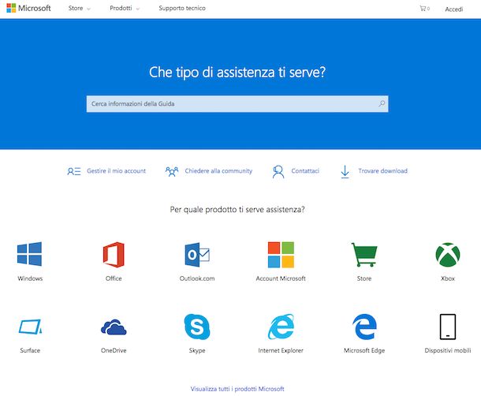Image resolution: width=481 pixels, height=396 pixels.
Task: Click the Che tipo di assistenza heading
Action: (x=237, y=73)
